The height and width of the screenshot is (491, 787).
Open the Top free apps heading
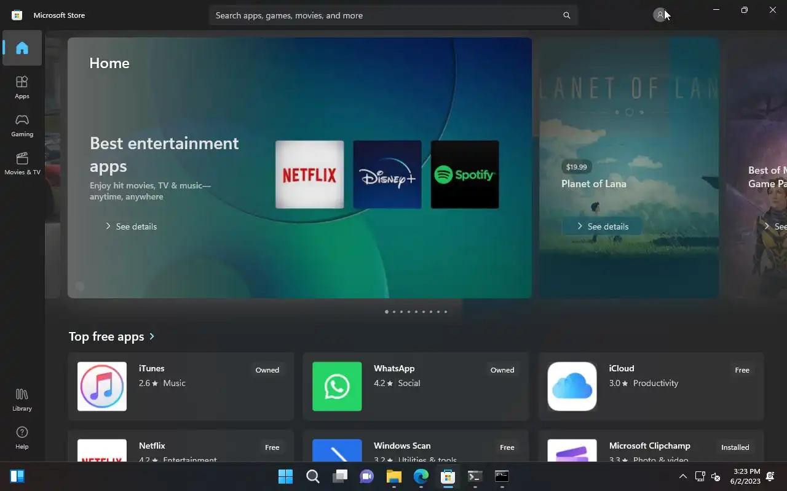click(106, 336)
